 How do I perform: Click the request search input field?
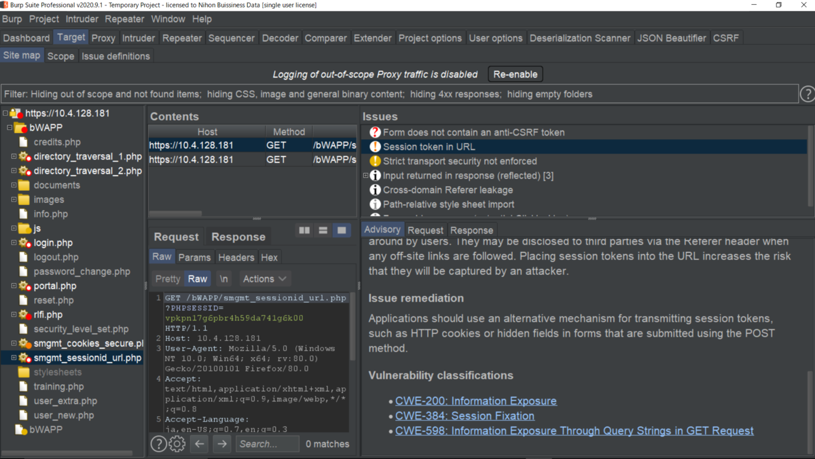[268, 444]
